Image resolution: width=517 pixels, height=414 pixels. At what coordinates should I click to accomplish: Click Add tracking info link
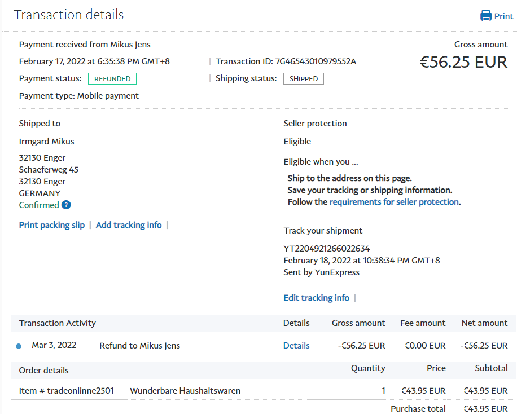click(129, 225)
